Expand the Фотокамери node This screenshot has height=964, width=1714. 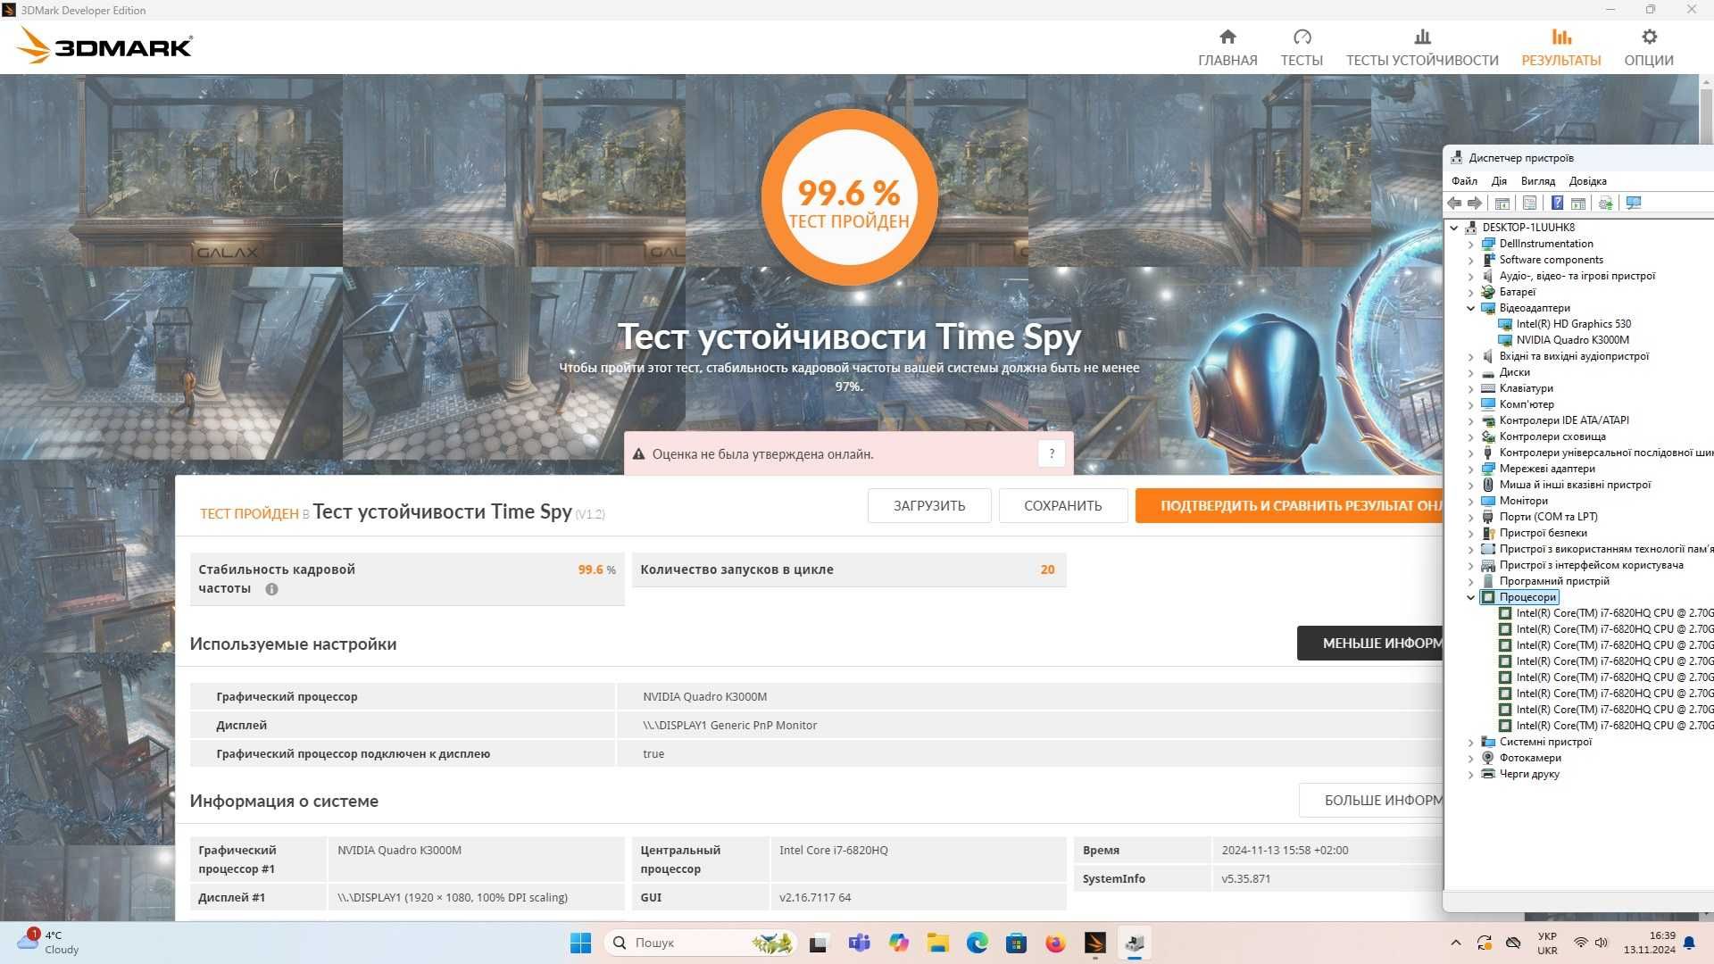click(x=1471, y=758)
